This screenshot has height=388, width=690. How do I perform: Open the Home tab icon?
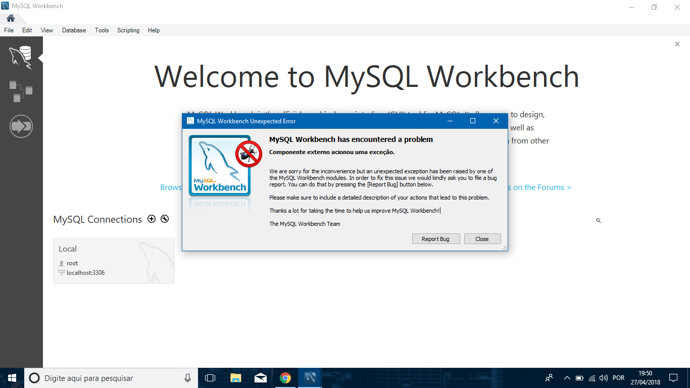10,19
